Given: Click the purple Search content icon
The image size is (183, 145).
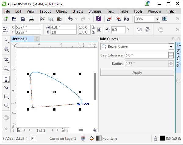Looking at the screenshot, I should pos(99,19).
